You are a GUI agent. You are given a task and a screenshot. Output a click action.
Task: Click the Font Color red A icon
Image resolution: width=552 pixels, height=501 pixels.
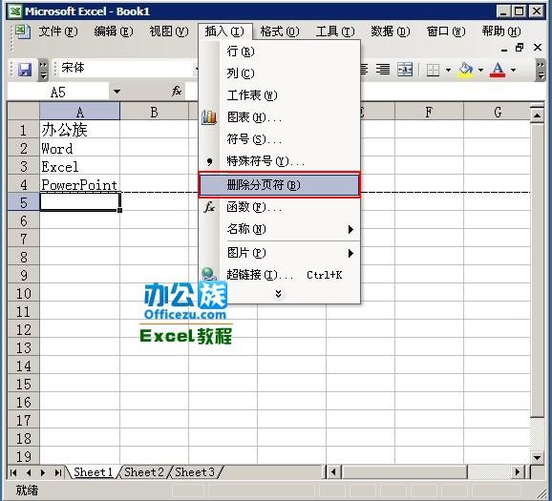pyautogui.click(x=498, y=70)
